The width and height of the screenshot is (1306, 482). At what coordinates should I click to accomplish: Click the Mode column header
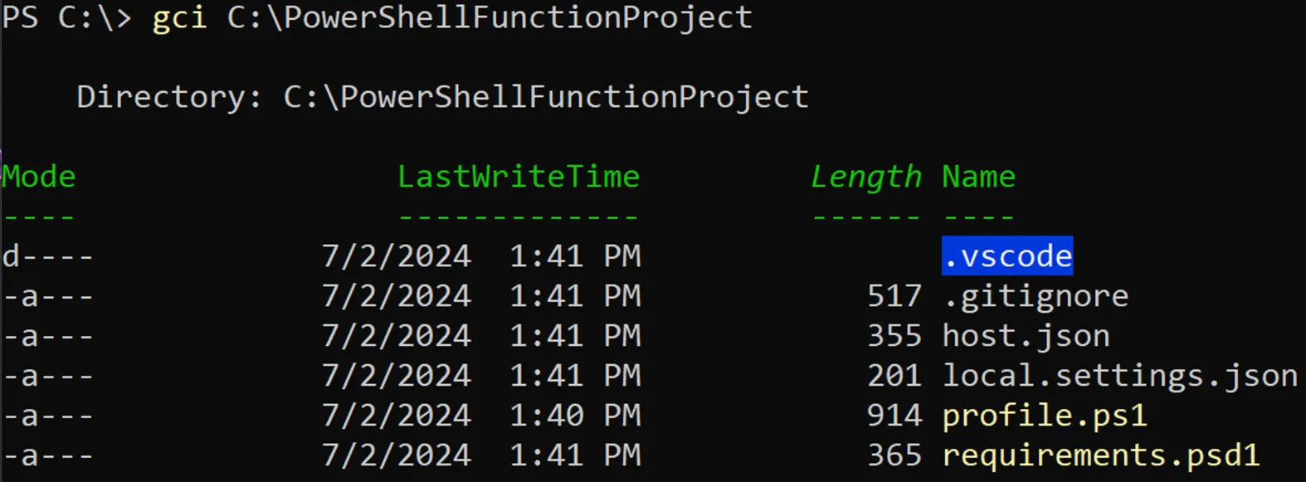39,177
